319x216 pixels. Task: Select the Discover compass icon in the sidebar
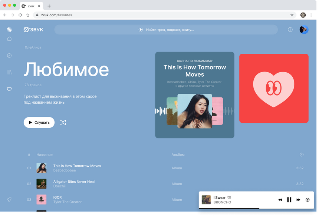pyautogui.click(x=9, y=55)
